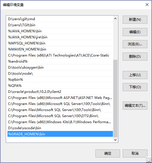Move entry up with 上移(U)
This screenshot has height=163, width=152.
coord(135,75)
